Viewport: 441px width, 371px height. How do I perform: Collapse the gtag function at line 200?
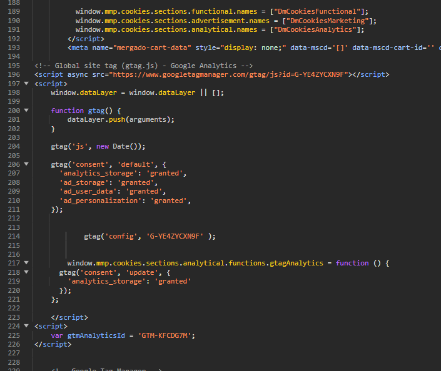pos(26,111)
